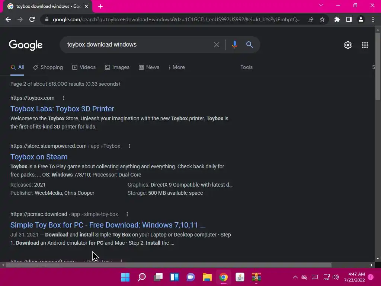Close the toybox download windows tab
381x286 pixels.
(x=86, y=6)
